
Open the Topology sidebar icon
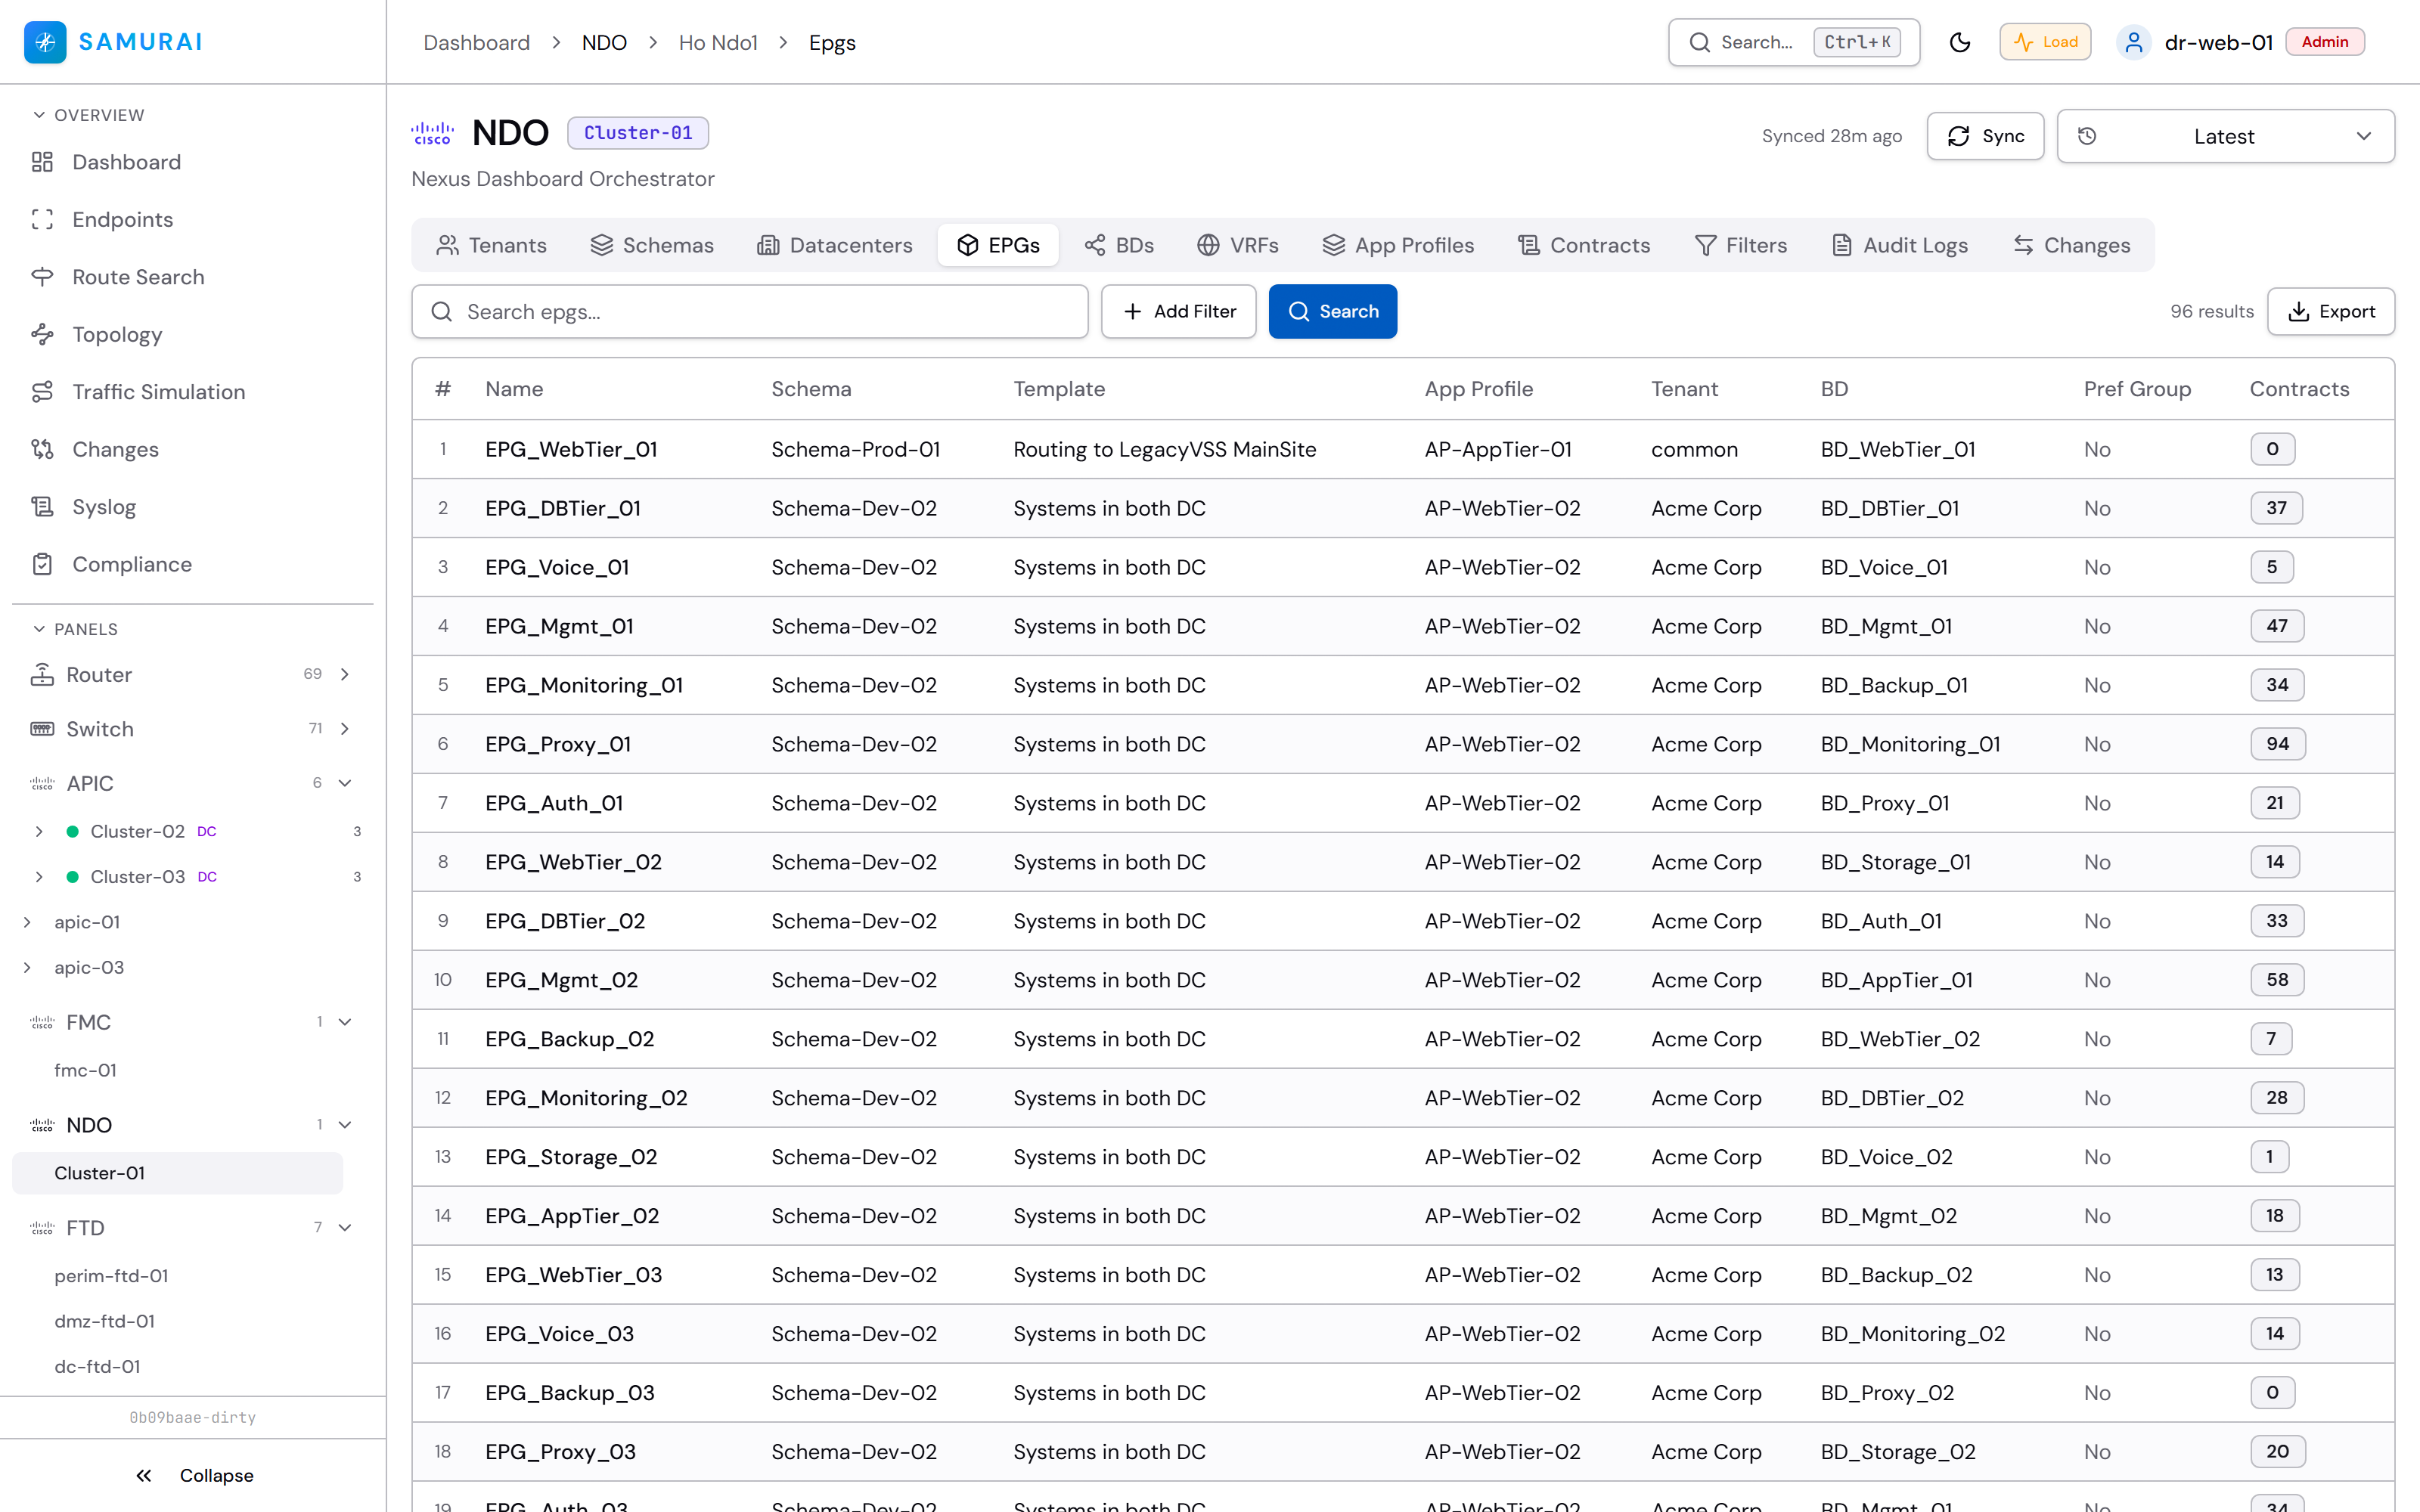click(42, 334)
